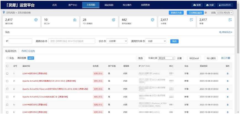Click the 未修复 card icon

[x=191, y=20]
